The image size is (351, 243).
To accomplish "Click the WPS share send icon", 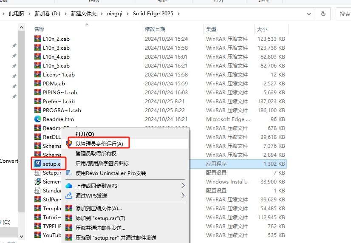I will pos(69,195).
